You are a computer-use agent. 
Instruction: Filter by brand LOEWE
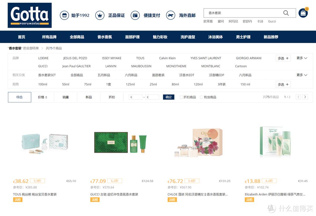[x=43, y=58]
